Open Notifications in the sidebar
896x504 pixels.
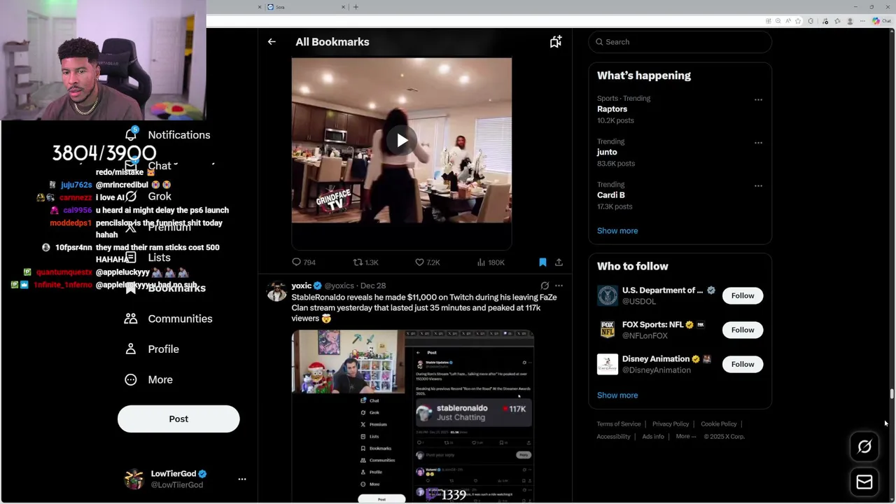pyautogui.click(x=168, y=135)
